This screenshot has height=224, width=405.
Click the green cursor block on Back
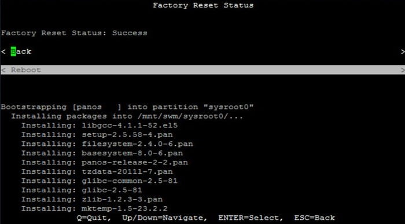tap(13, 52)
